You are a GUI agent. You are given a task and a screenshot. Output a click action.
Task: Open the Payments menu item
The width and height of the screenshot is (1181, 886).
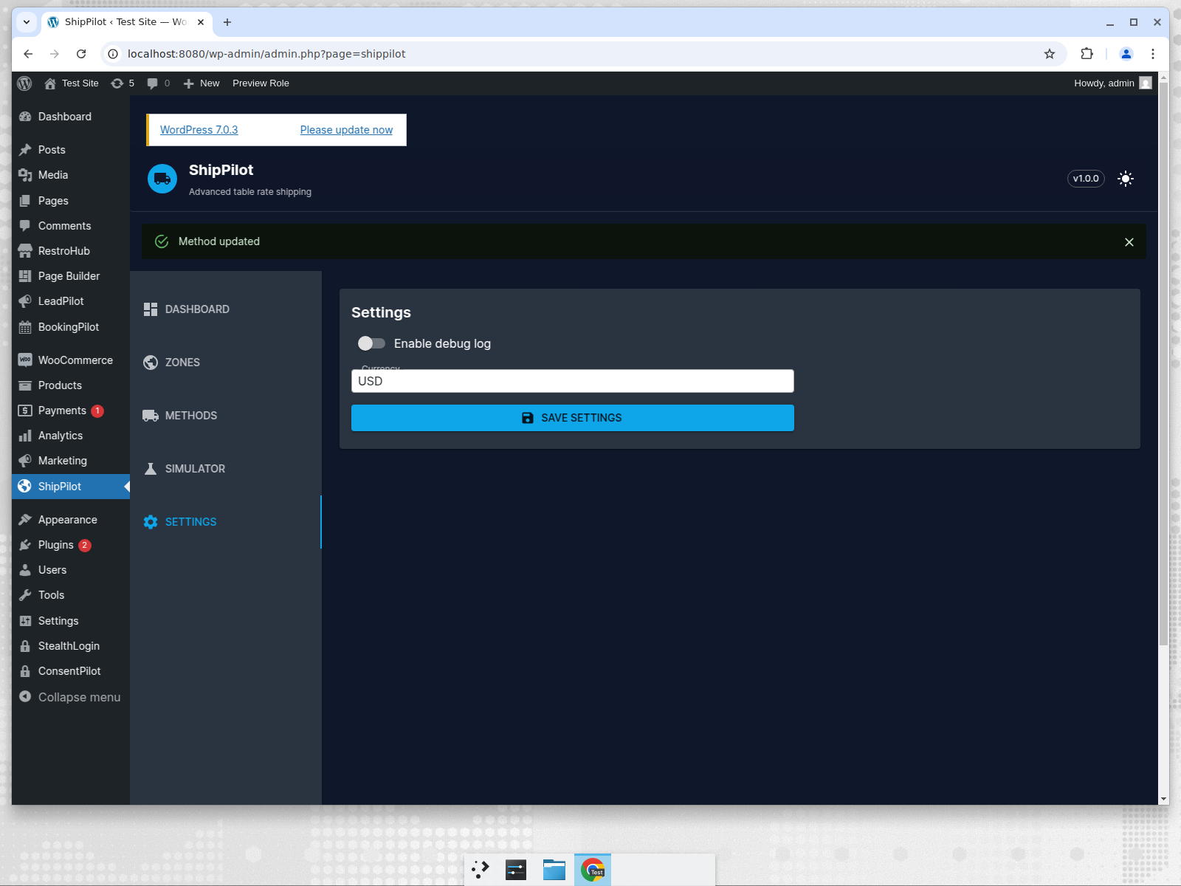(x=71, y=411)
